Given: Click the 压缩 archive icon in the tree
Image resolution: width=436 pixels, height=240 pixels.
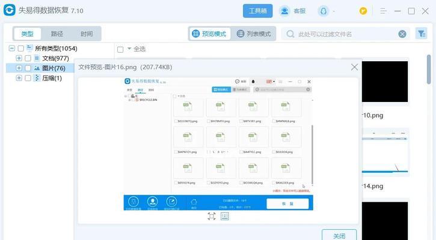Looking at the screenshot, I should tap(37, 78).
